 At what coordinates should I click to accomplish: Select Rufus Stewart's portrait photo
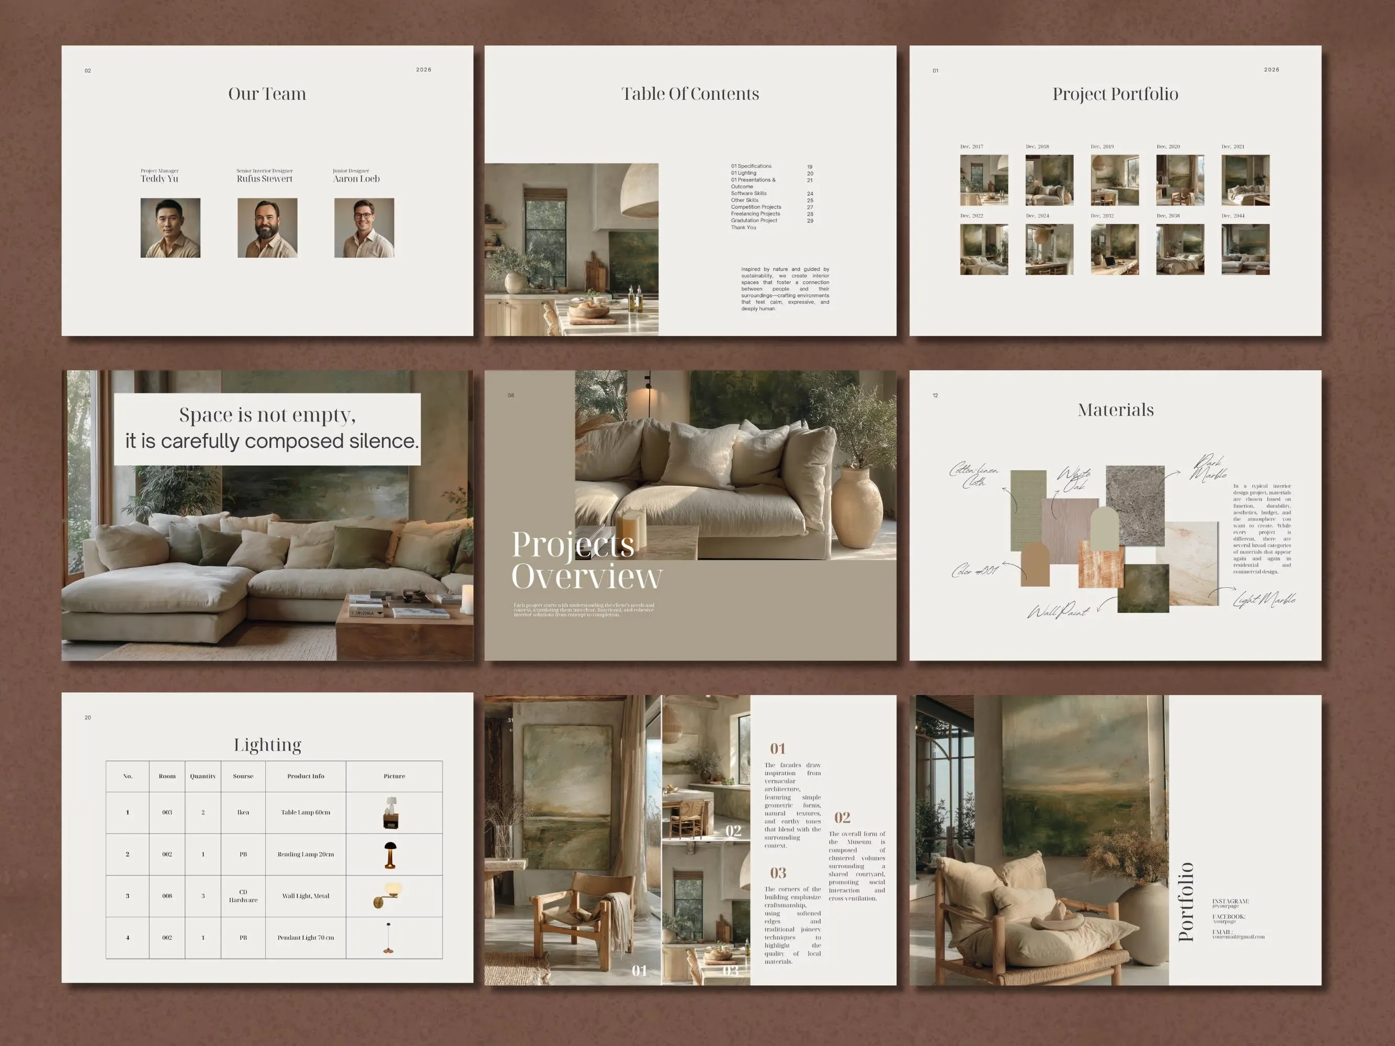(267, 228)
